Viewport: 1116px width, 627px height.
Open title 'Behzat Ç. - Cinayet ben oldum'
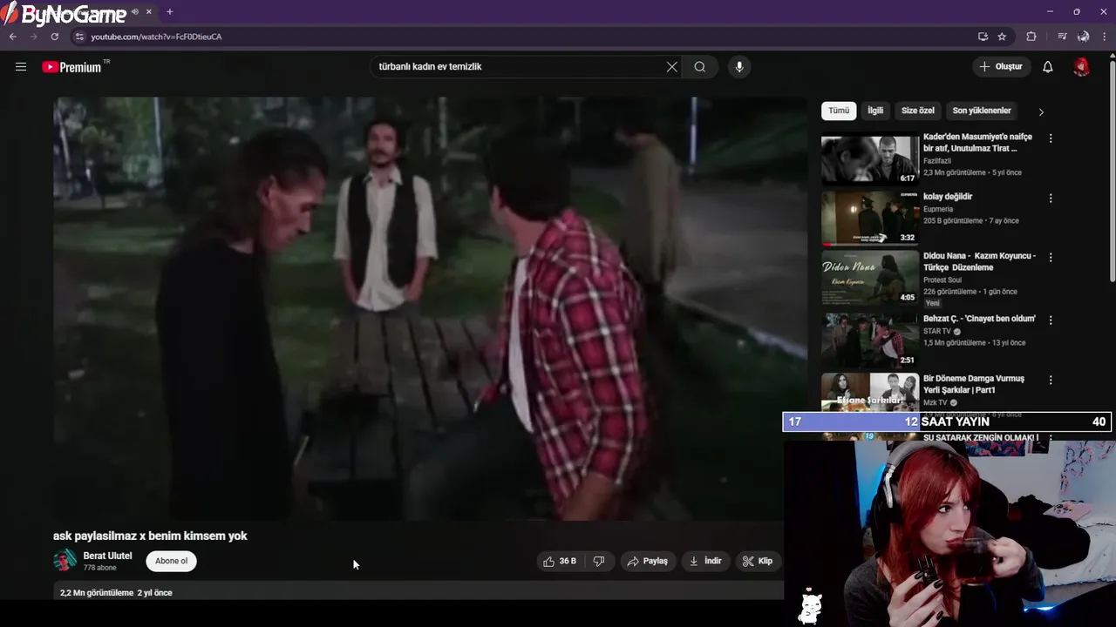coord(979,319)
